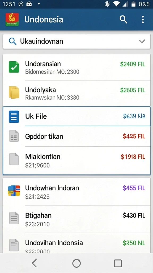Select the blue document icon of Uk File
The height and width of the screenshot is (273, 153).
coord(14,117)
